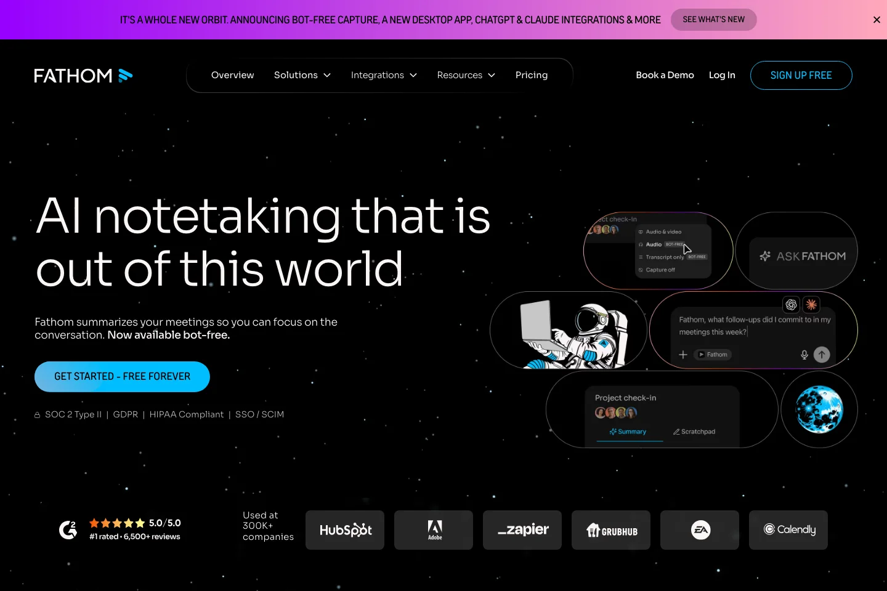Select the "Capture off" option

pyautogui.click(x=657, y=270)
